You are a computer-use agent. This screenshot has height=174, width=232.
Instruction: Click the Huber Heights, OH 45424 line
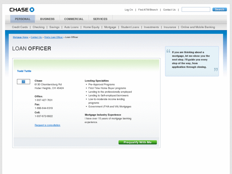[49, 88]
